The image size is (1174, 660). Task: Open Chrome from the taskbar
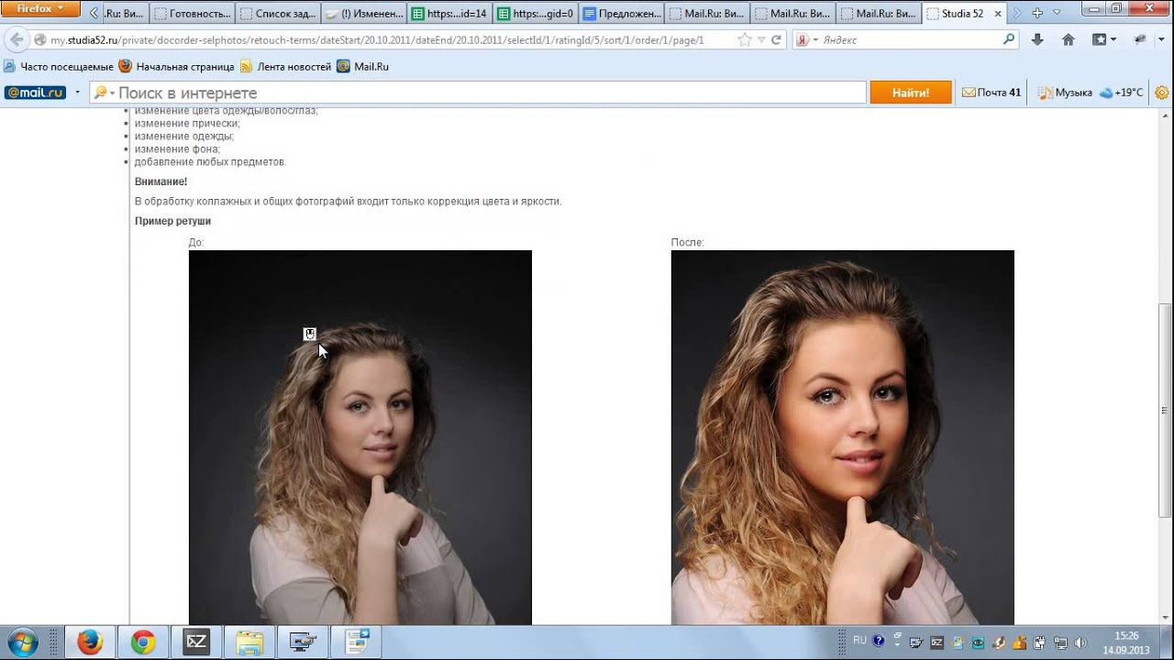tap(143, 643)
